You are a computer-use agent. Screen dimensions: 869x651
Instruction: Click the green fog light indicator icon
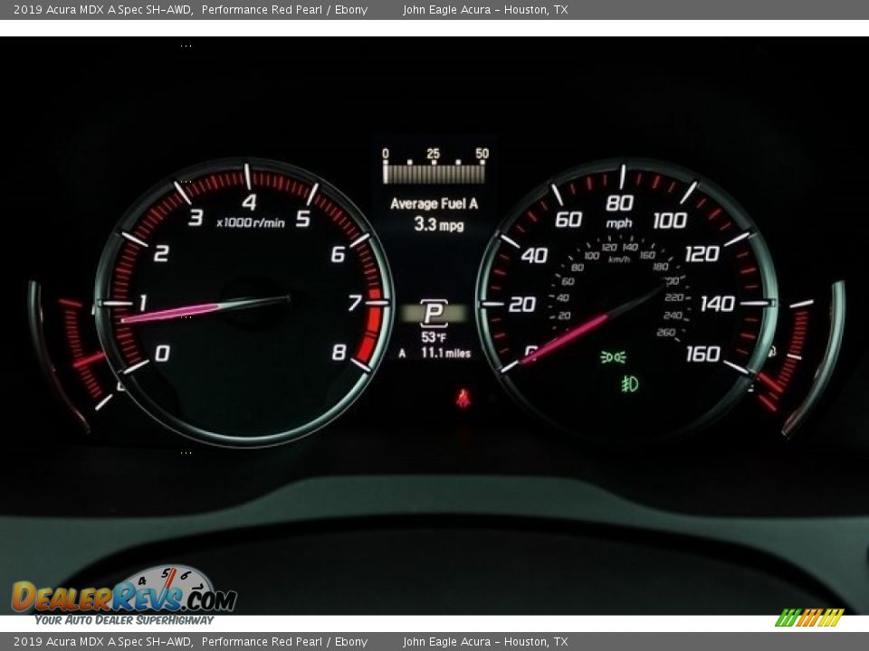[x=630, y=384]
